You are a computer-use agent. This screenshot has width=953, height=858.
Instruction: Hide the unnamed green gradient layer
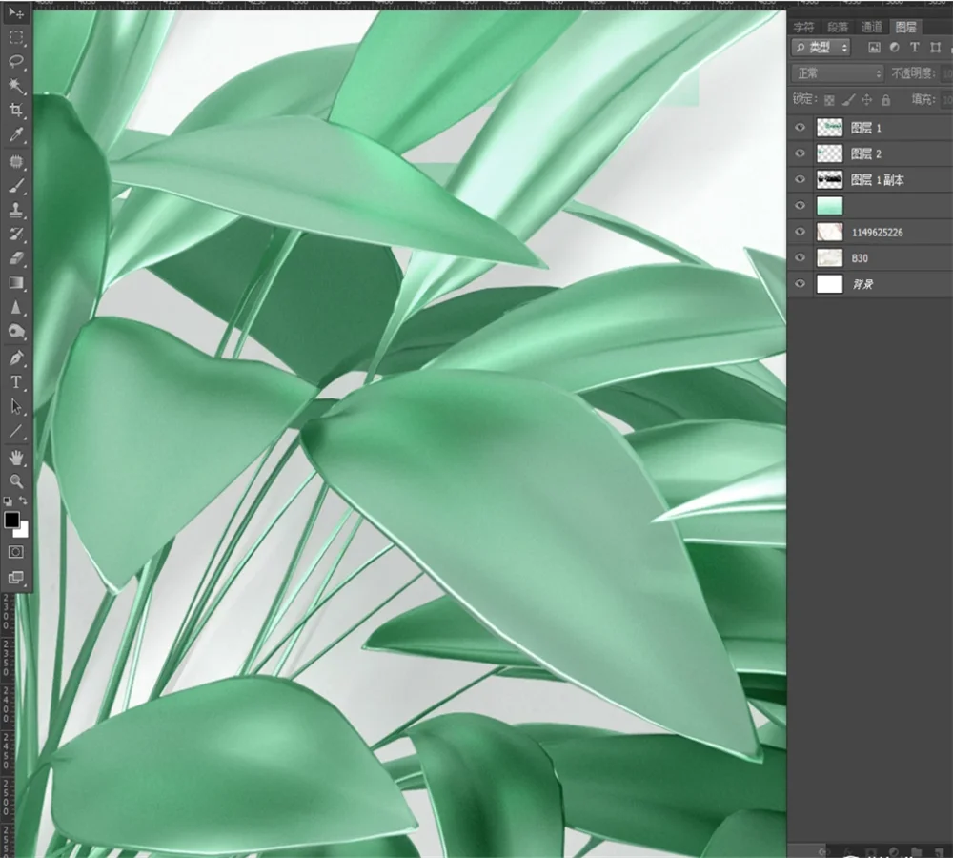pos(800,206)
